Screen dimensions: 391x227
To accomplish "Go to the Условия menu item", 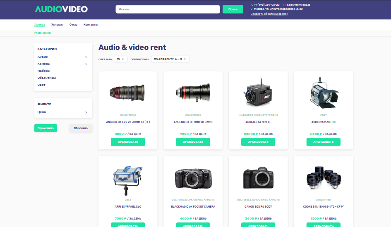I will pyautogui.click(x=57, y=25).
